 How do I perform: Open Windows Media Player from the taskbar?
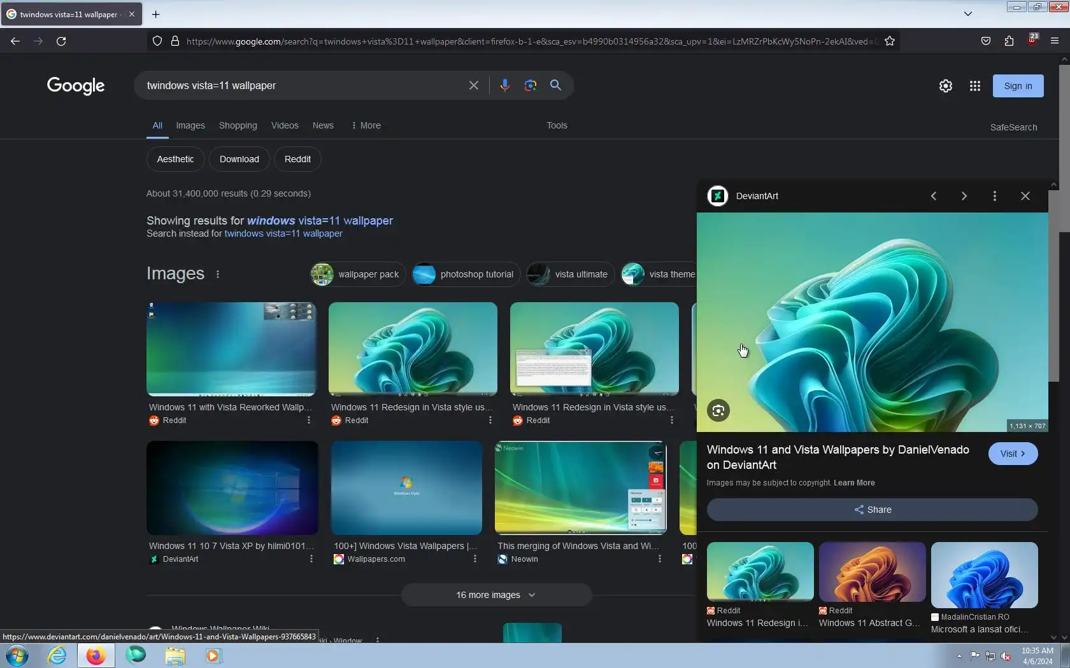[213, 655]
